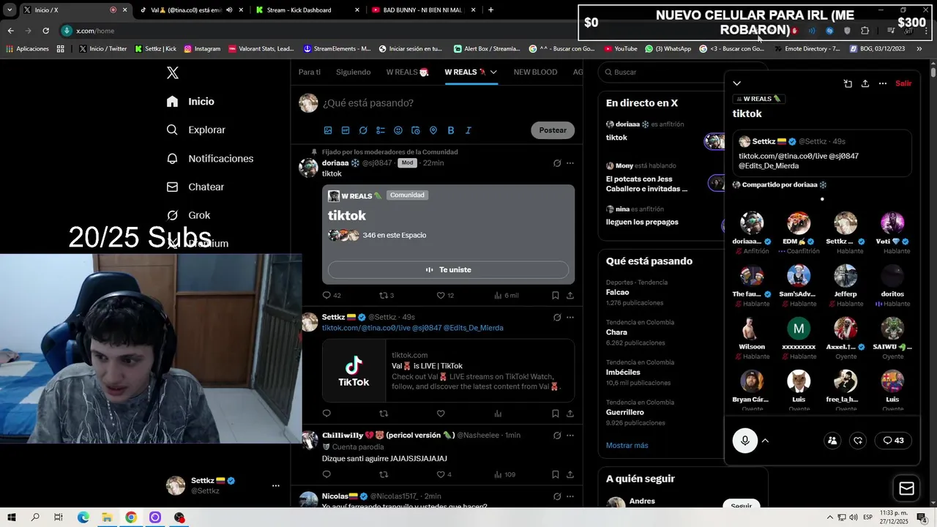Screen dimensions: 937x527
Task: Leave the Space with Salir
Action: tap(903, 83)
